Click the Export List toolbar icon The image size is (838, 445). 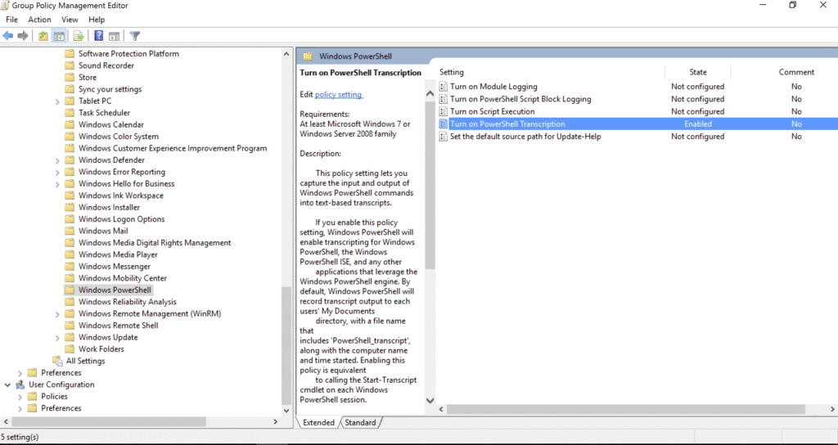click(x=79, y=36)
